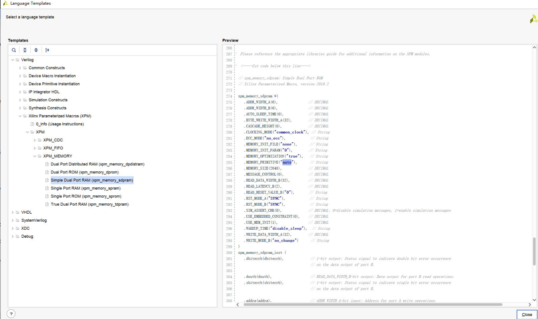Viewport: 538px width, 319px height.
Task: Click highlighted "auto" in MEMORY_PRIMITIVE line
Action: tap(287, 163)
